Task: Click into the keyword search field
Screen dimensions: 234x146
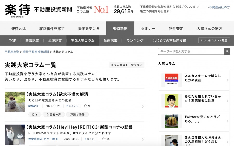Action: [191, 52]
